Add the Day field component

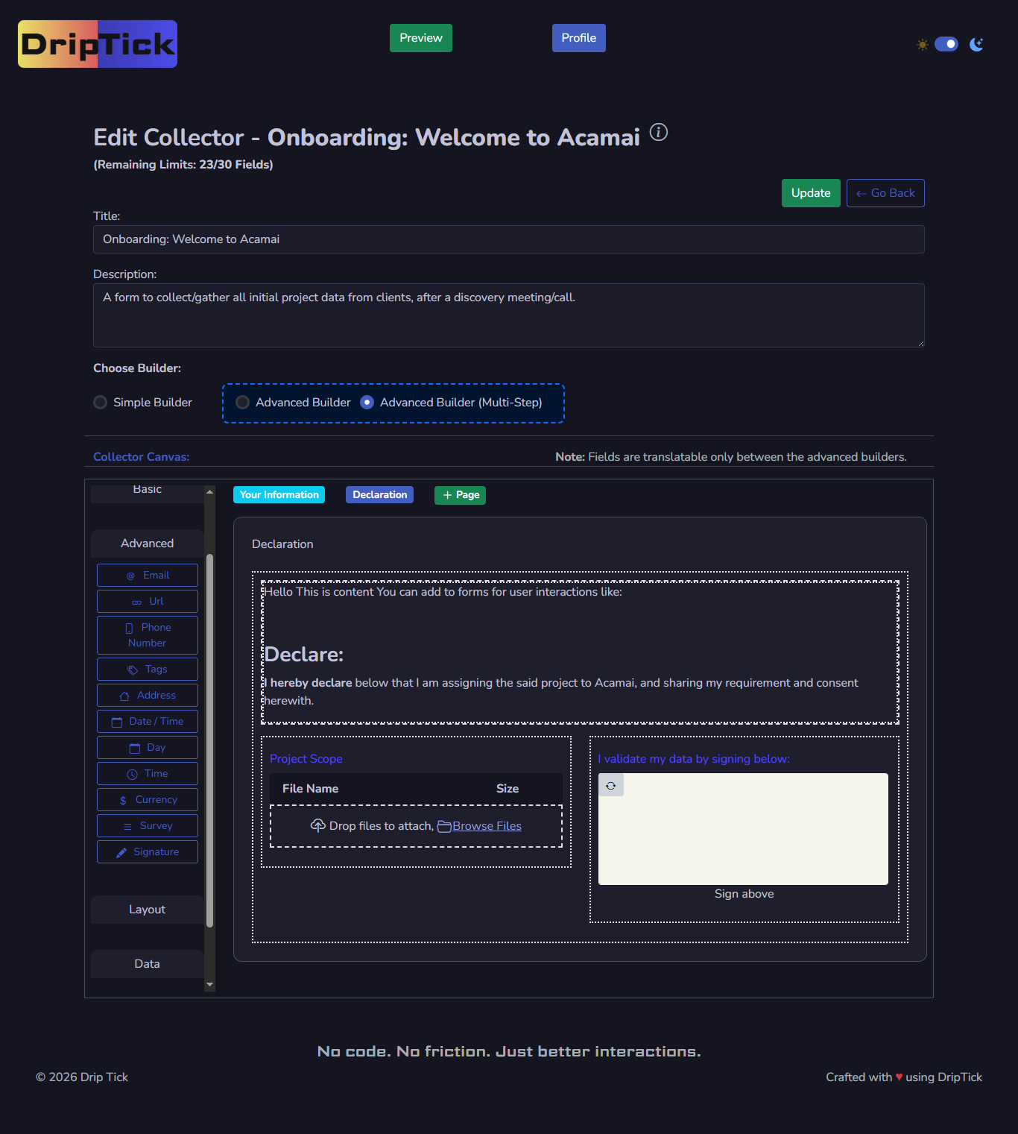tap(148, 748)
